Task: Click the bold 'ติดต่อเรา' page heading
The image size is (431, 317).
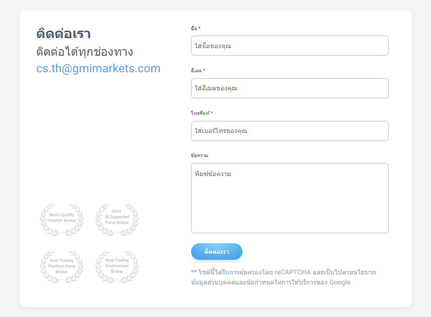Action: [63, 34]
